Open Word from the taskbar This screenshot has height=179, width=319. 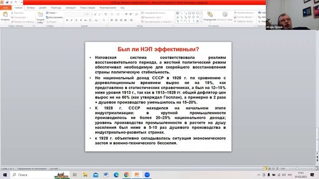point(106,175)
